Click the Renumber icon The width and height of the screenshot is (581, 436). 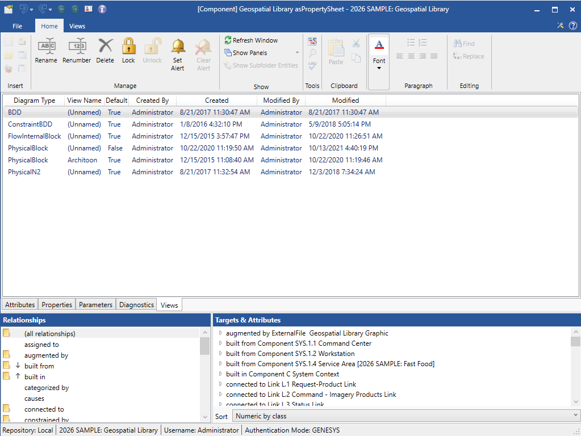point(77,47)
